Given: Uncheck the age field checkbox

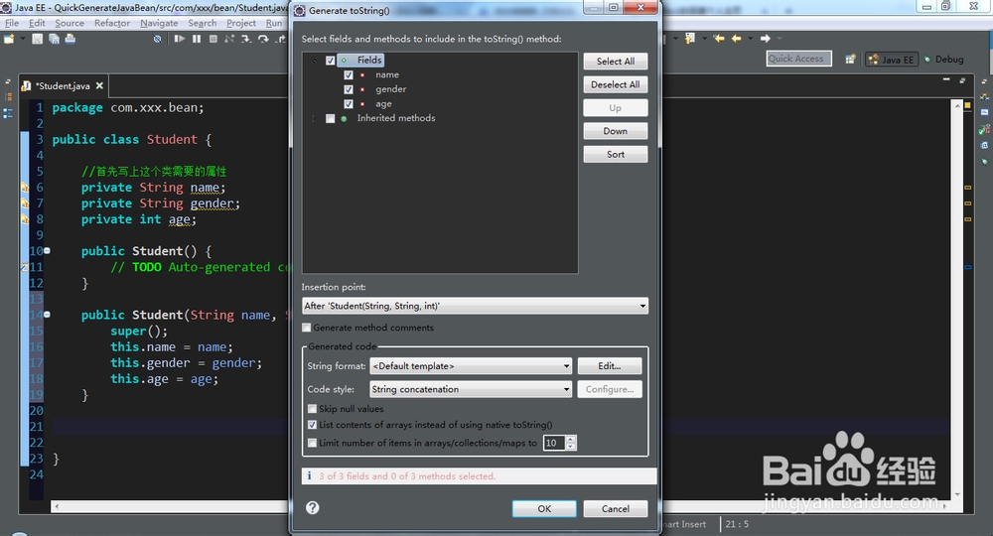Looking at the screenshot, I should click(349, 104).
